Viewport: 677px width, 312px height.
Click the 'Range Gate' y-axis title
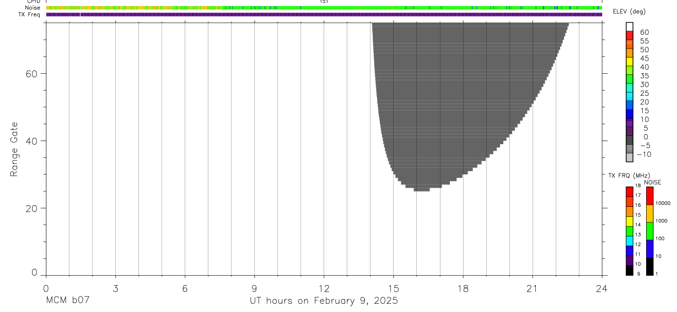[x=15, y=149]
